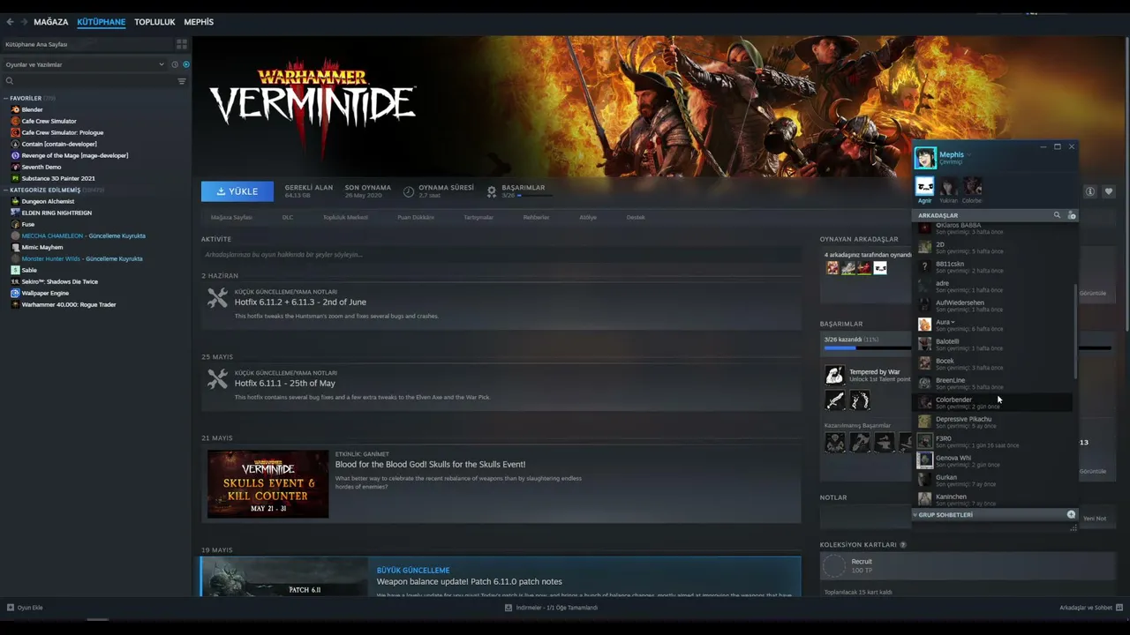Click the Mimic Mayhem game icon
This screenshot has height=635, width=1130.
15,247
